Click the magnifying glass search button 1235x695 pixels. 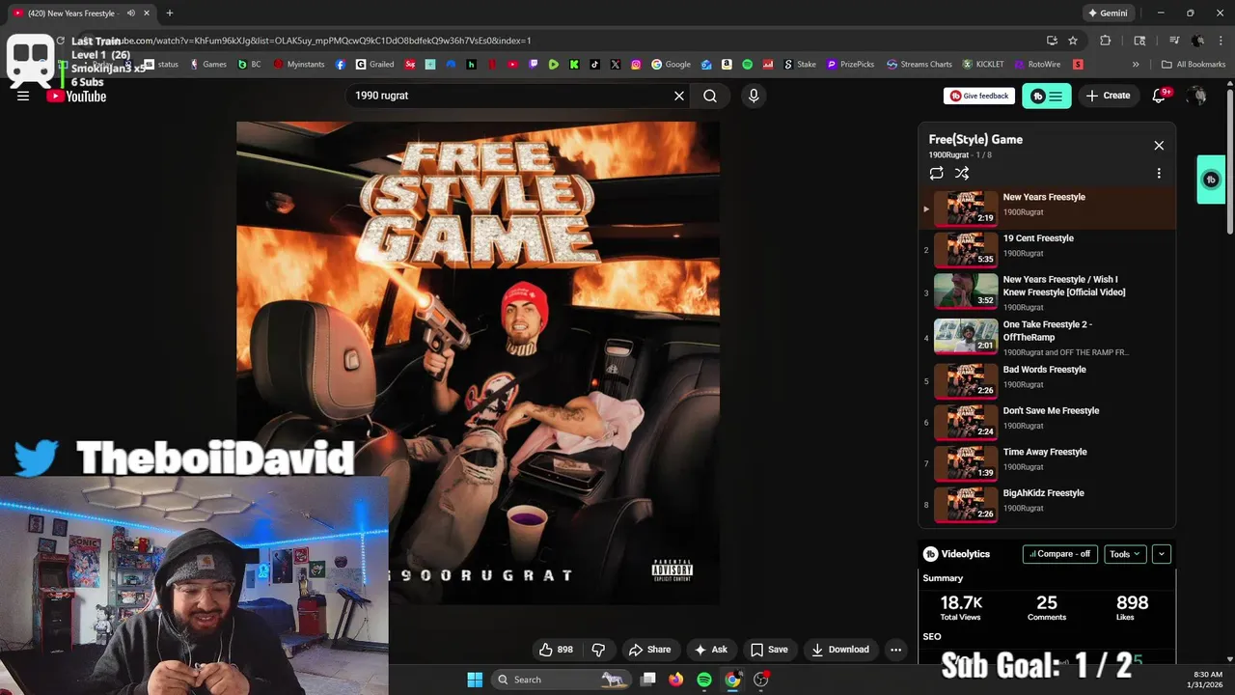tap(710, 96)
